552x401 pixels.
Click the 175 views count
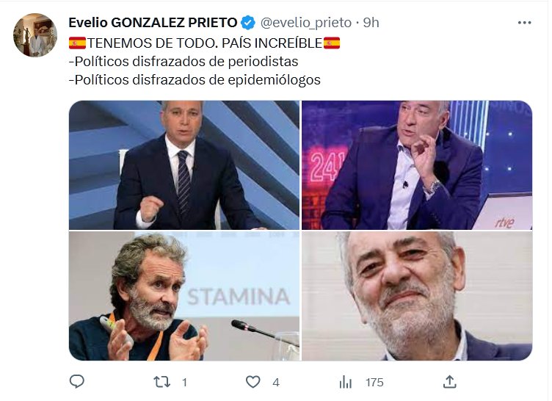coord(374,382)
